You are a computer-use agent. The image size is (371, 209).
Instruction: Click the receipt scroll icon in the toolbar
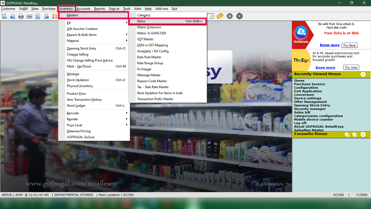(4, 16)
